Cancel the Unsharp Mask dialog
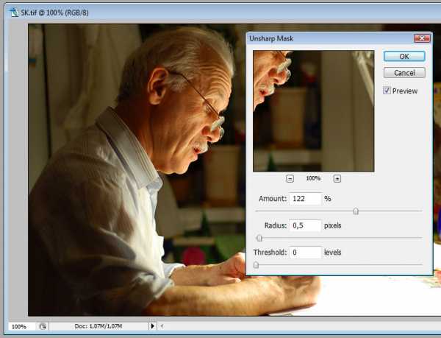 [x=404, y=73]
